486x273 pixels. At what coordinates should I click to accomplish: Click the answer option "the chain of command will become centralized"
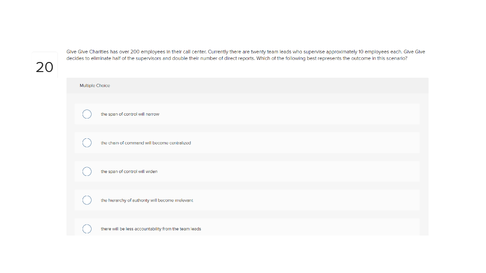145,143
